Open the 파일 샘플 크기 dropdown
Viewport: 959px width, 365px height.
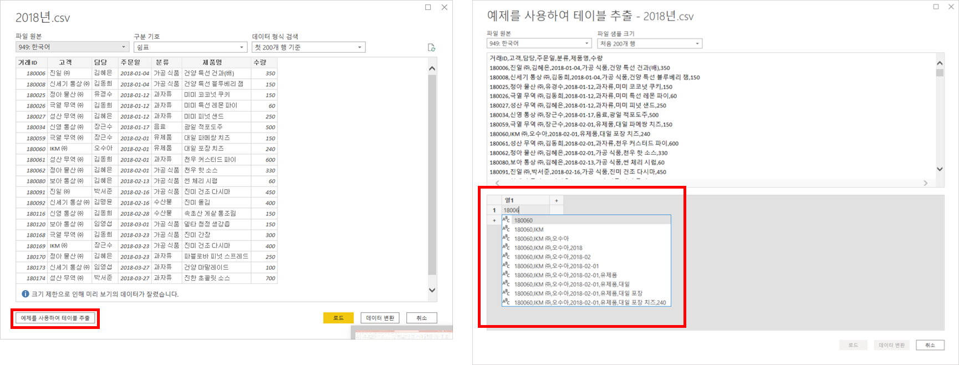pyautogui.click(x=650, y=43)
